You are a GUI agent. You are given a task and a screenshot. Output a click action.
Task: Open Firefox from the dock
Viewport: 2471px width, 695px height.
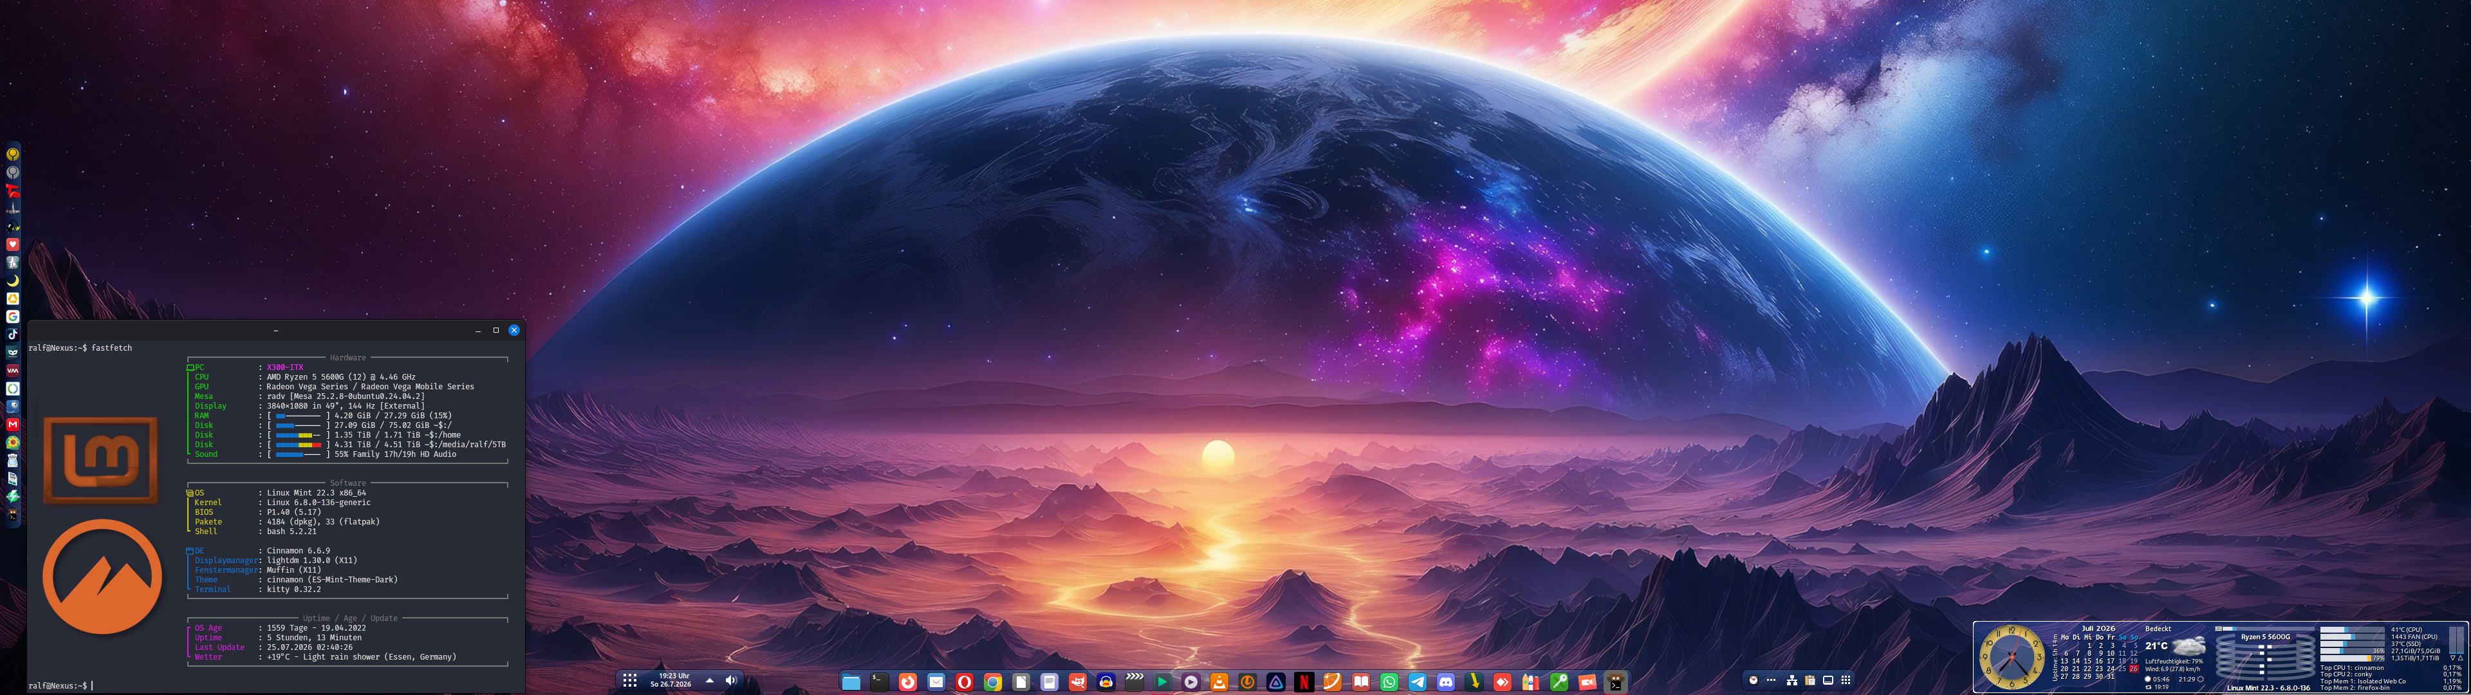[x=907, y=681]
